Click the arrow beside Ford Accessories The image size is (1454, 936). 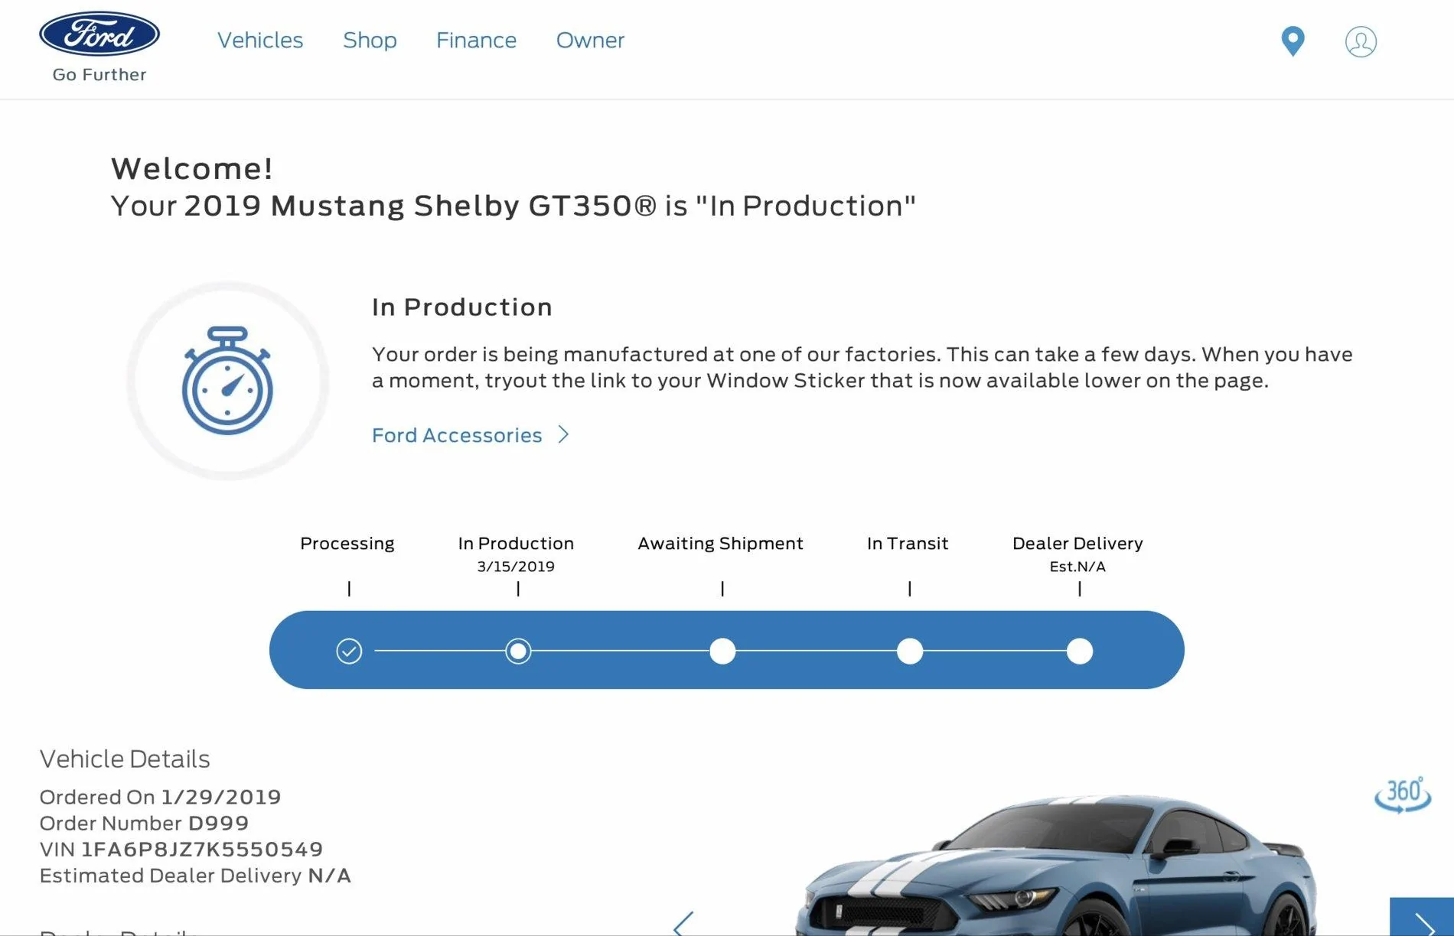[x=564, y=434]
